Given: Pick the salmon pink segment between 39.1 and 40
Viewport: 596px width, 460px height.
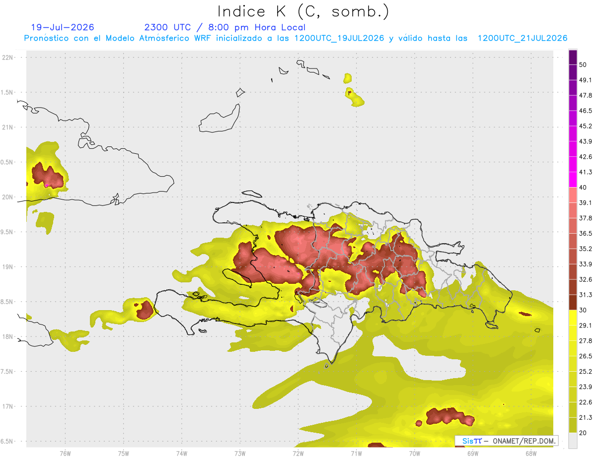Looking at the screenshot, I should pos(573,195).
